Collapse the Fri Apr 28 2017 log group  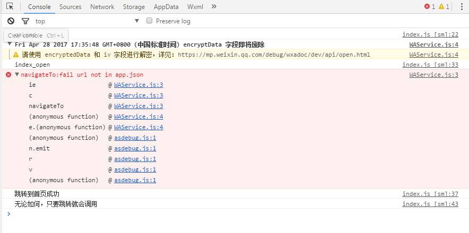10,44
